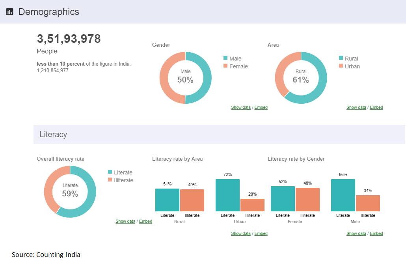Click the Demographics bar chart icon
406x264 pixels.
click(x=10, y=12)
